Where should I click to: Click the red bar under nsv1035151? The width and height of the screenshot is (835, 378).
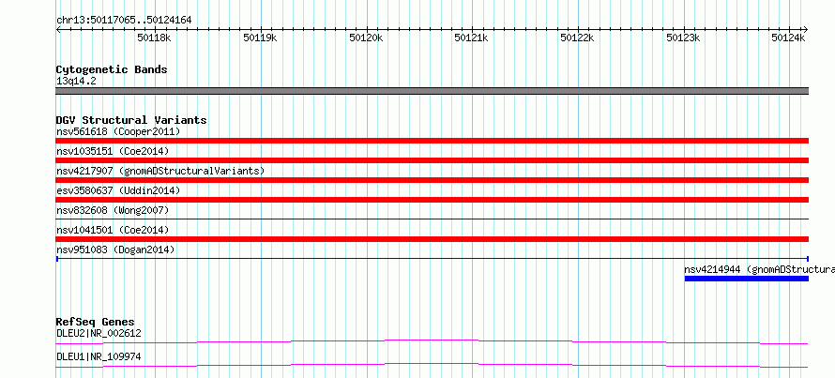(433, 160)
